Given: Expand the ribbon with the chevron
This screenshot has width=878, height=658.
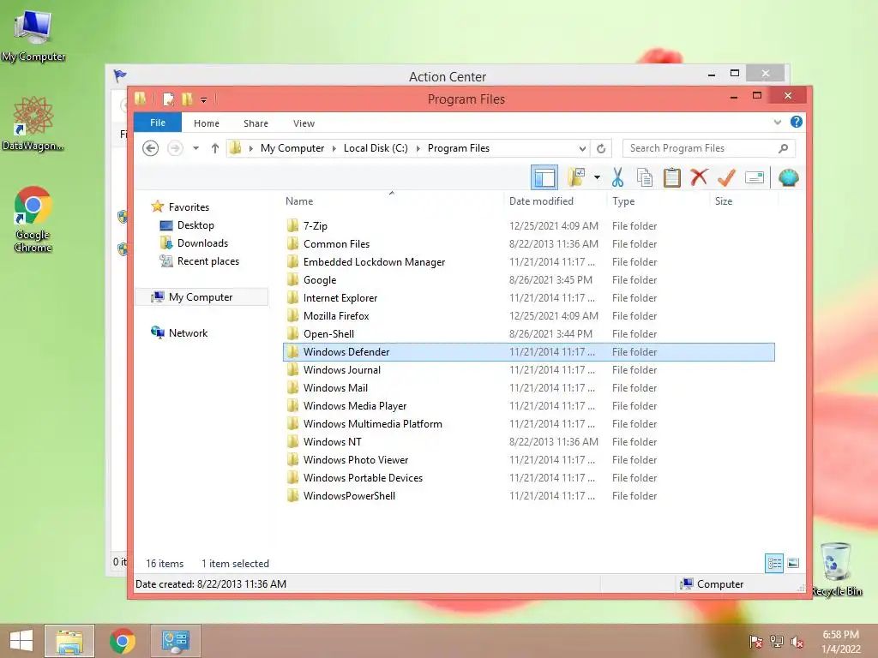Looking at the screenshot, I should point(777,122).
